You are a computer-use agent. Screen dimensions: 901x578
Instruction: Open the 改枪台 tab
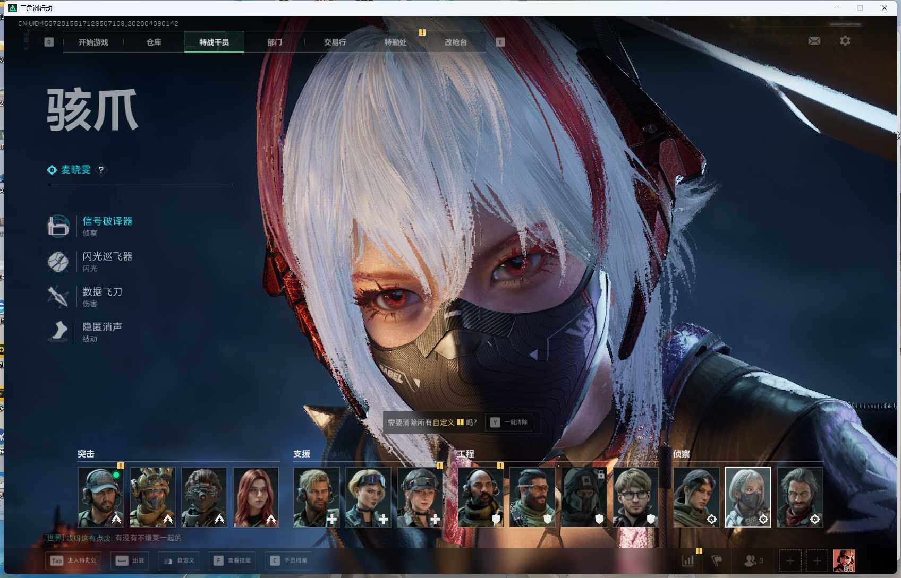click(x=456, y=42)
